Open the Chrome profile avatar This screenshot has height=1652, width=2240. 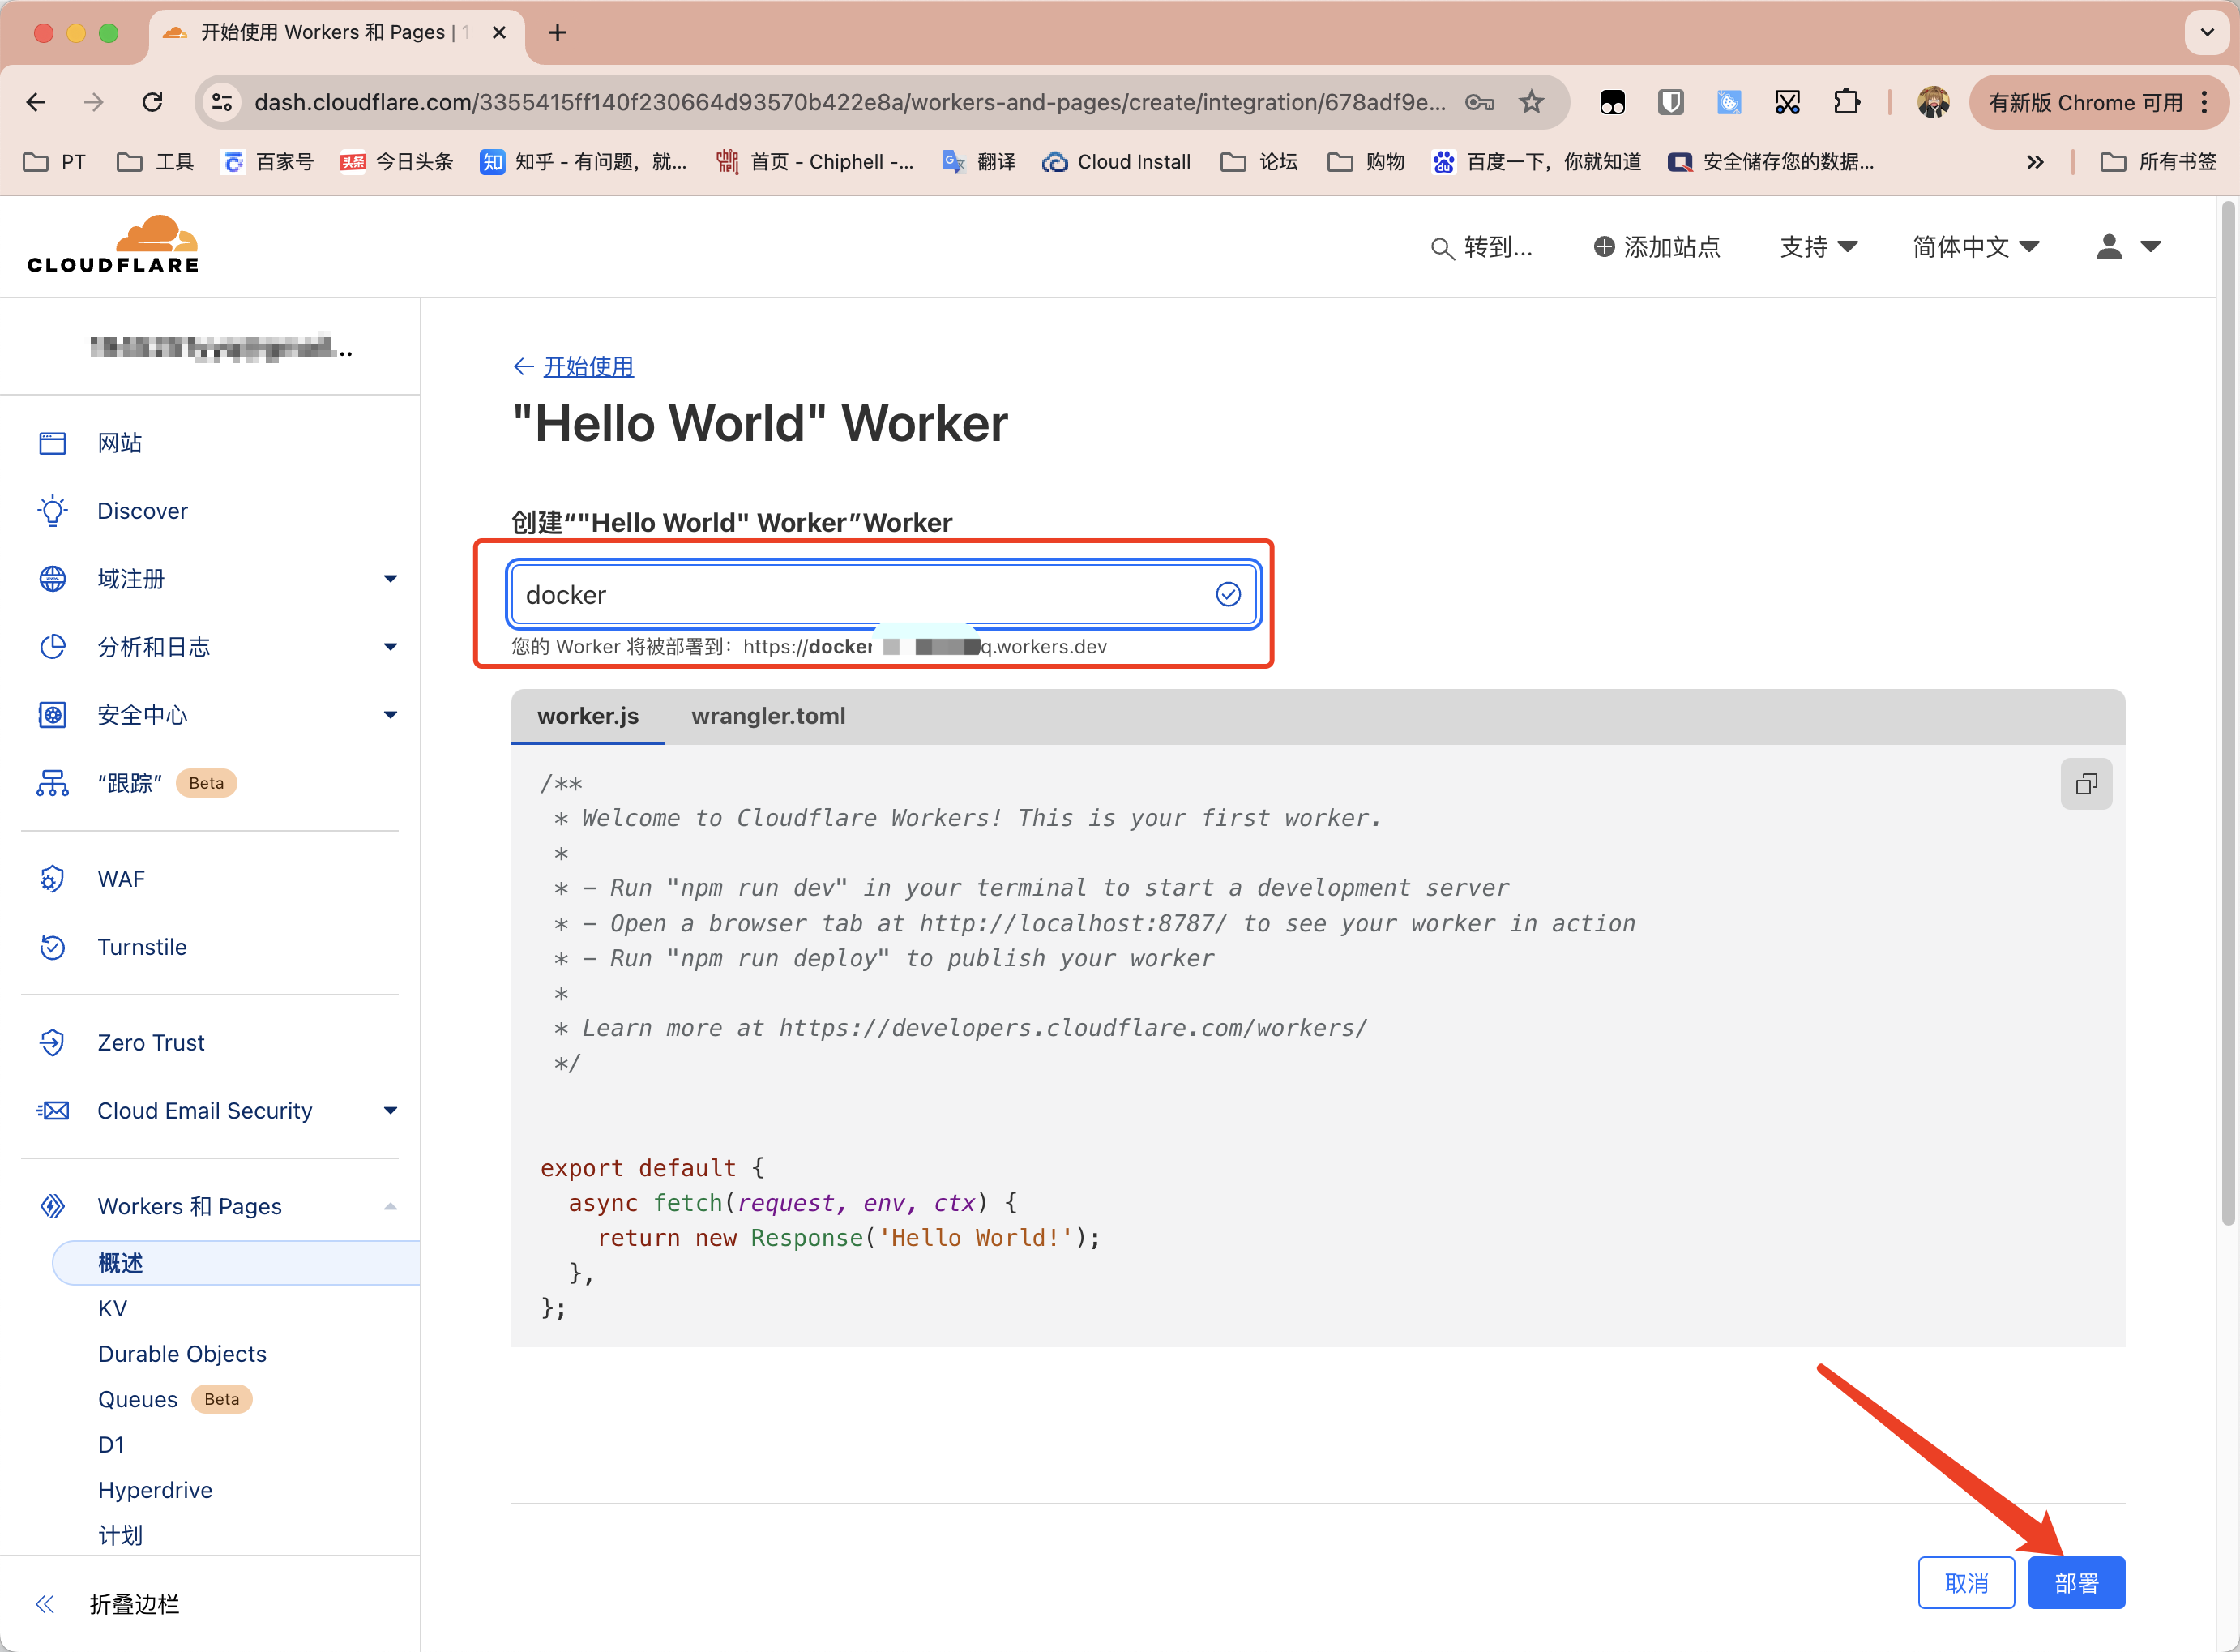(1933, 102)
